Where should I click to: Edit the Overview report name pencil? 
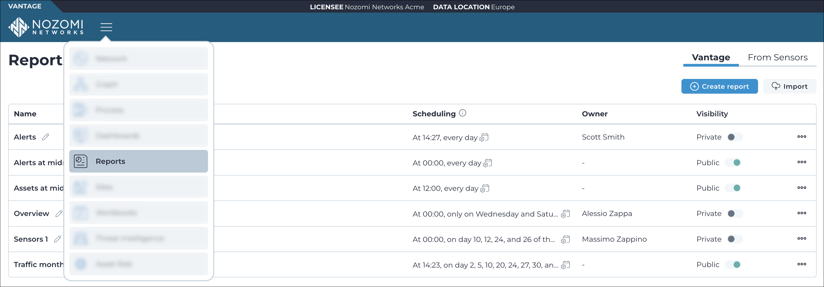(x=59, y=214)
